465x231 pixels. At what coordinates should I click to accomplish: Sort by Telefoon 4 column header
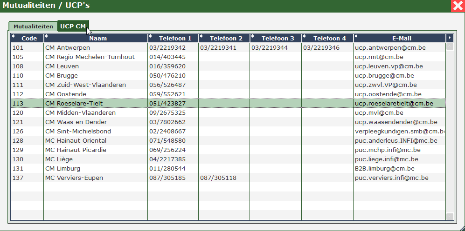tap(328, 38)
